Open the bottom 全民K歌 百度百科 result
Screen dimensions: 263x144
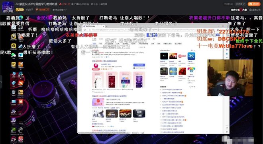(109, 130)
